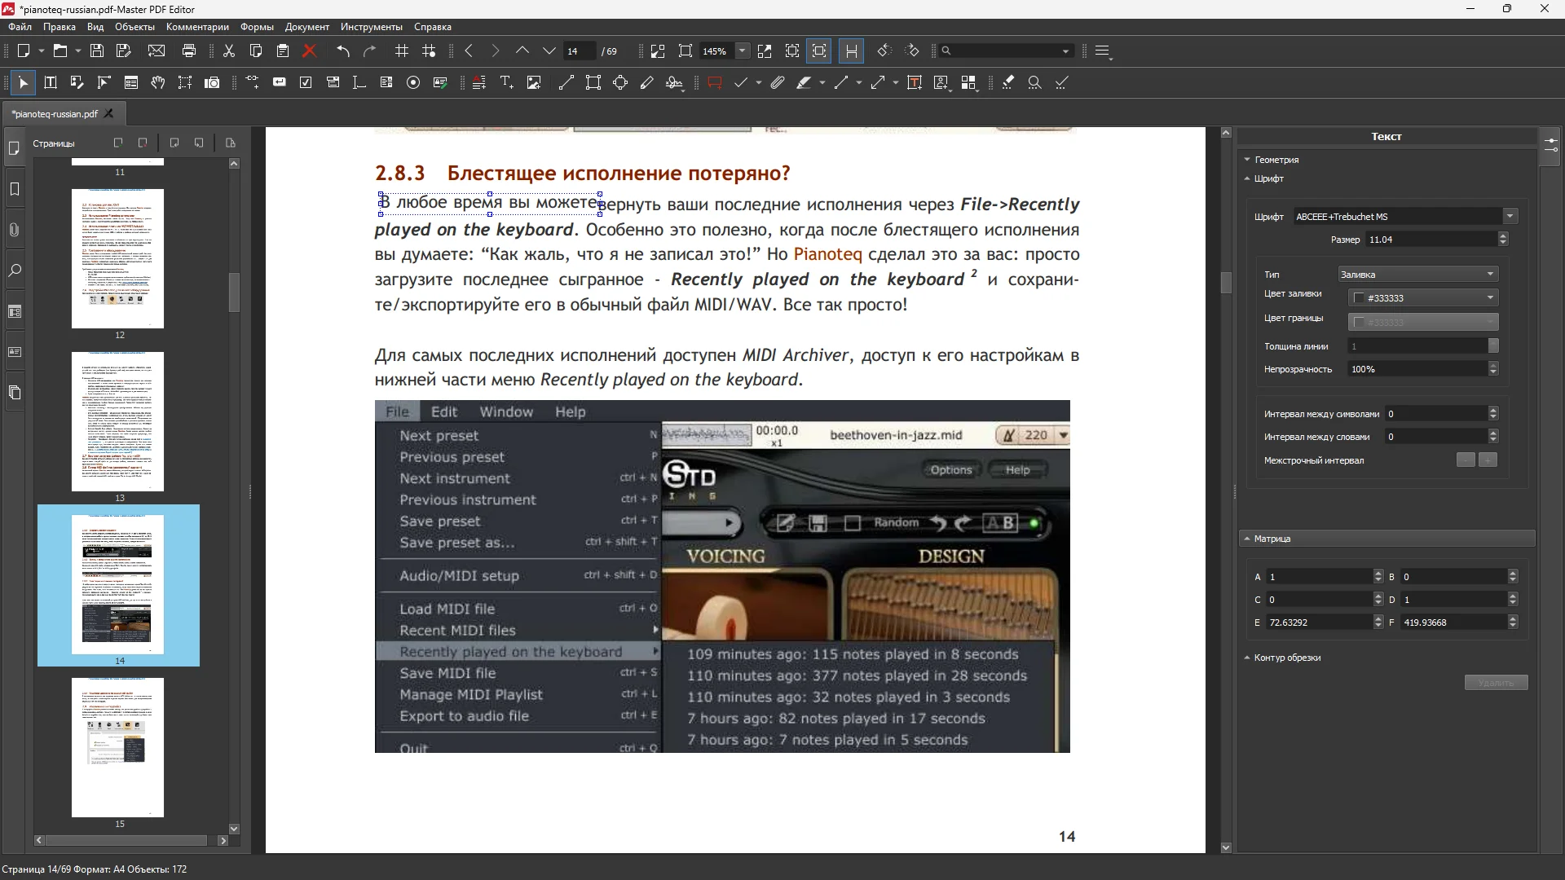
Task: Click the Pencil drawing tool
Action: click(647, 82)
